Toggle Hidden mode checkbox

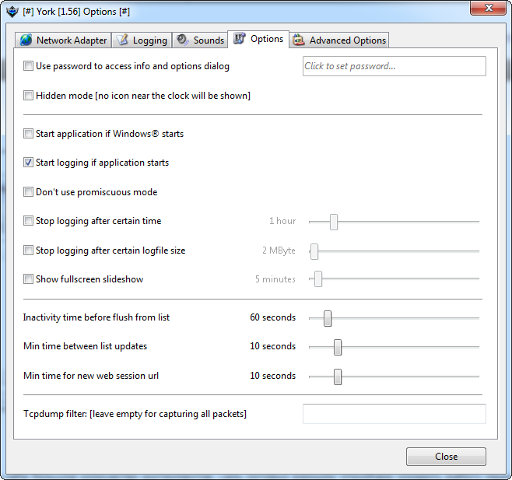(29, 96)
